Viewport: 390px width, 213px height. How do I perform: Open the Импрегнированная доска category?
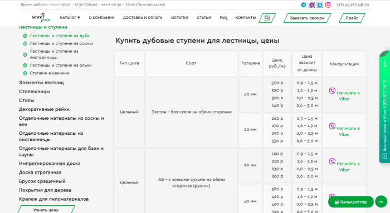click(50, 164)
